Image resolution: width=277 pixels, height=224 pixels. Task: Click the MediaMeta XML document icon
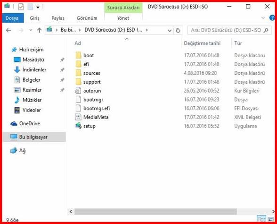(x=78, y=117)
